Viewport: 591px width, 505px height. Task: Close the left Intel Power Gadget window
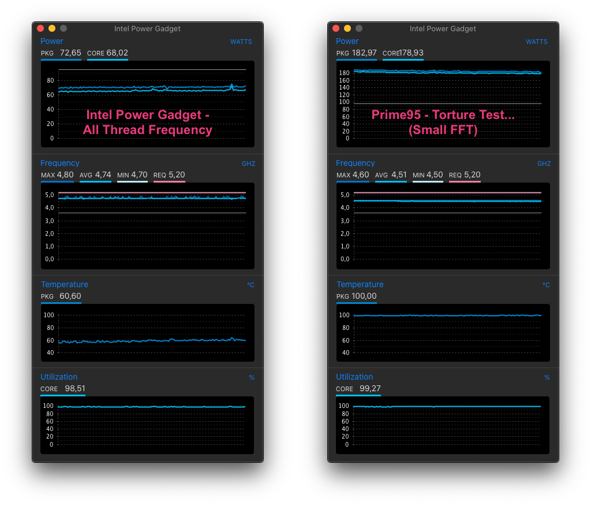coord(41,28)
